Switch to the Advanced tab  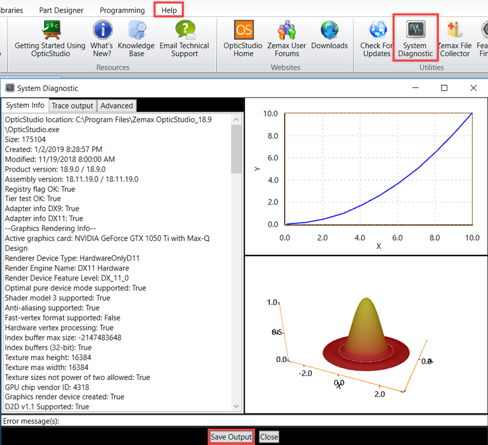pyautogui.click(x=117, y=106)
